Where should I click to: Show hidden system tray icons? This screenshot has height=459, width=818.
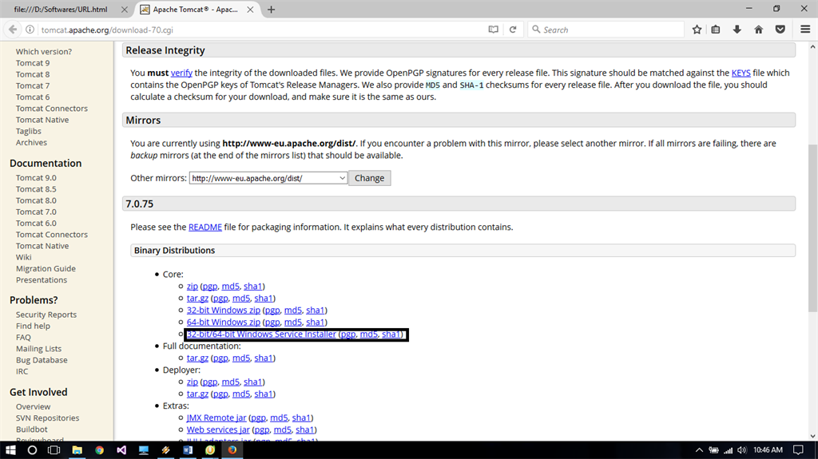[x=699, y=450]
